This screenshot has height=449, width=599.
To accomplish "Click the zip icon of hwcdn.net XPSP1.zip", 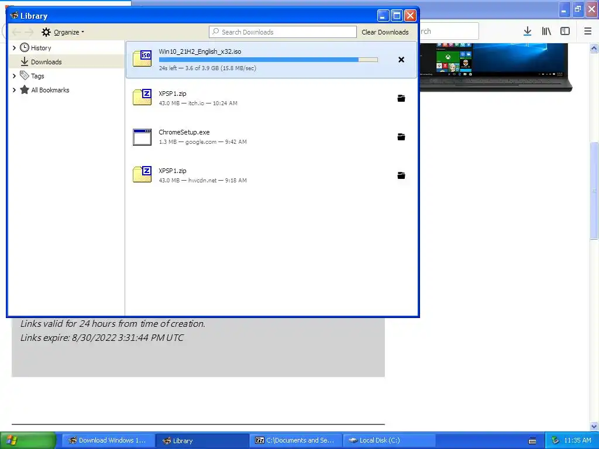I will pos(142,174).
